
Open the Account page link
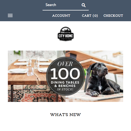pos(61,16)
